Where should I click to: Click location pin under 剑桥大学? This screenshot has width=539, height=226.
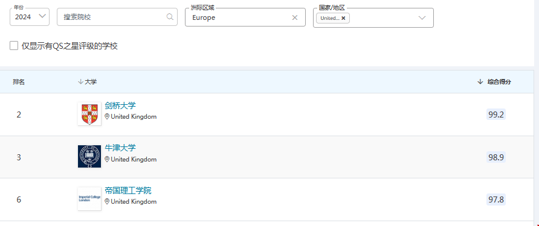click(x=107, y=116)
